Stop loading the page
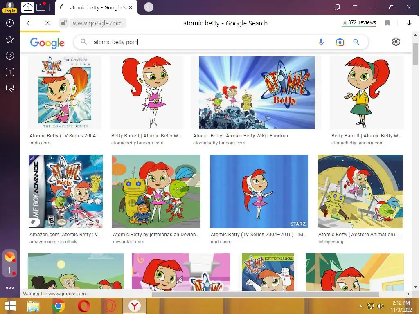The width and height of the screenshot is (419, 314). (47, 23)
